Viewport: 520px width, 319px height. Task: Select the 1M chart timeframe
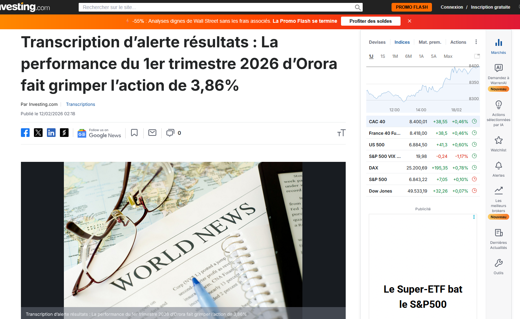click(395, 56)
